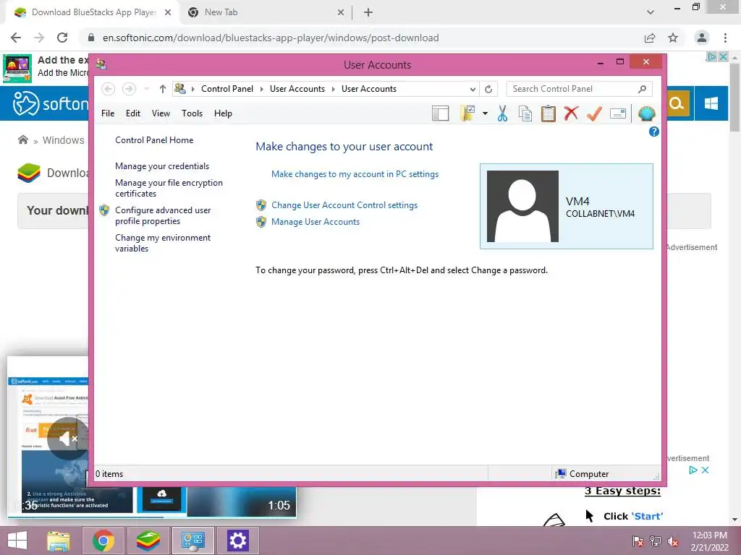Screen dimensions: 741x555
Task: Open Chrome from the taskbar
Action: [103, 541]
